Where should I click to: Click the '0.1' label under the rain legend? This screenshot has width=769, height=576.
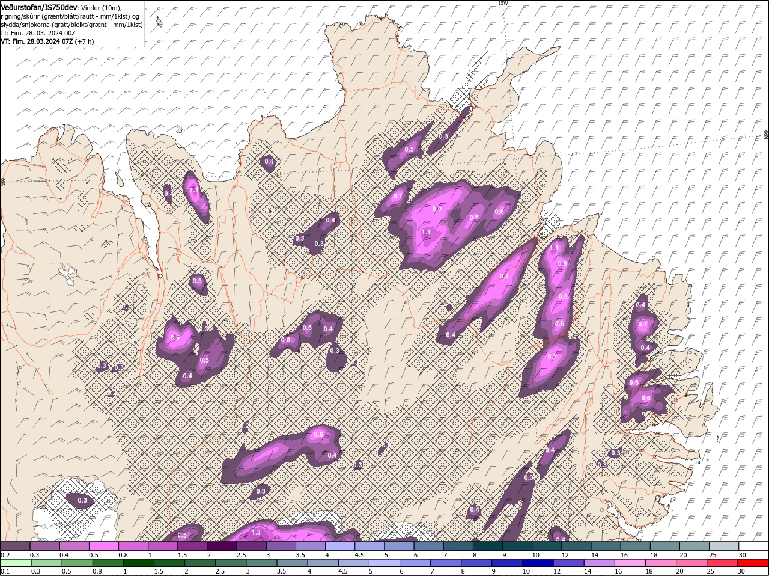5,572
